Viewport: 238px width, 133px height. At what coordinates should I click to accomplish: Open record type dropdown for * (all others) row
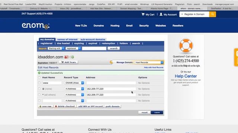74,95
